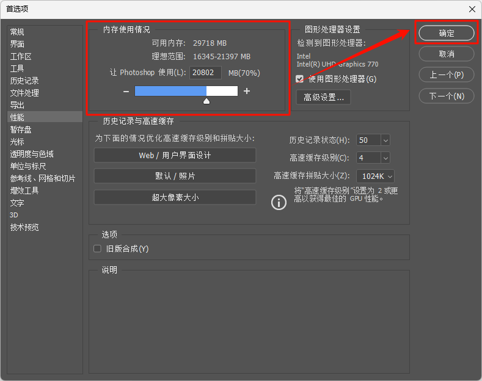Click the minus icon beside memory slider
482x381 pixels.
(126, 91)
